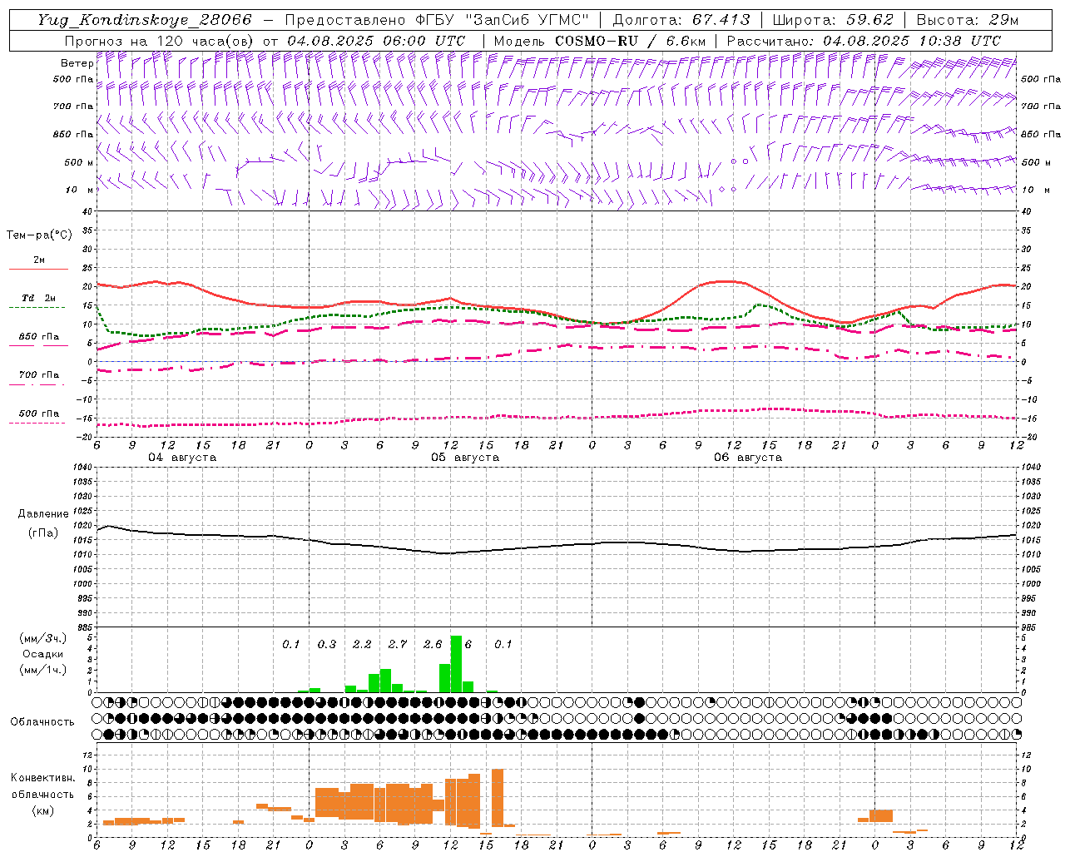Click the 500 гПа temperature legend line
This screenshot has width=1065, height=852.
pyautogui.click(x=37, y=423)
